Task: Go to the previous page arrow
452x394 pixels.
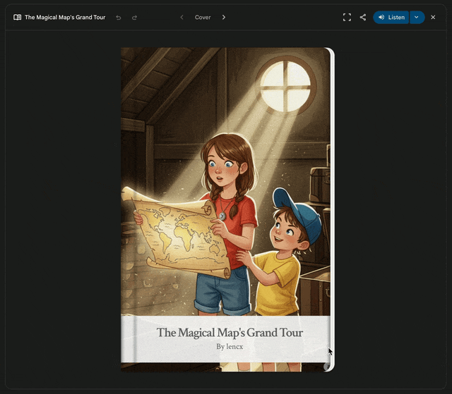Action: 182,17
